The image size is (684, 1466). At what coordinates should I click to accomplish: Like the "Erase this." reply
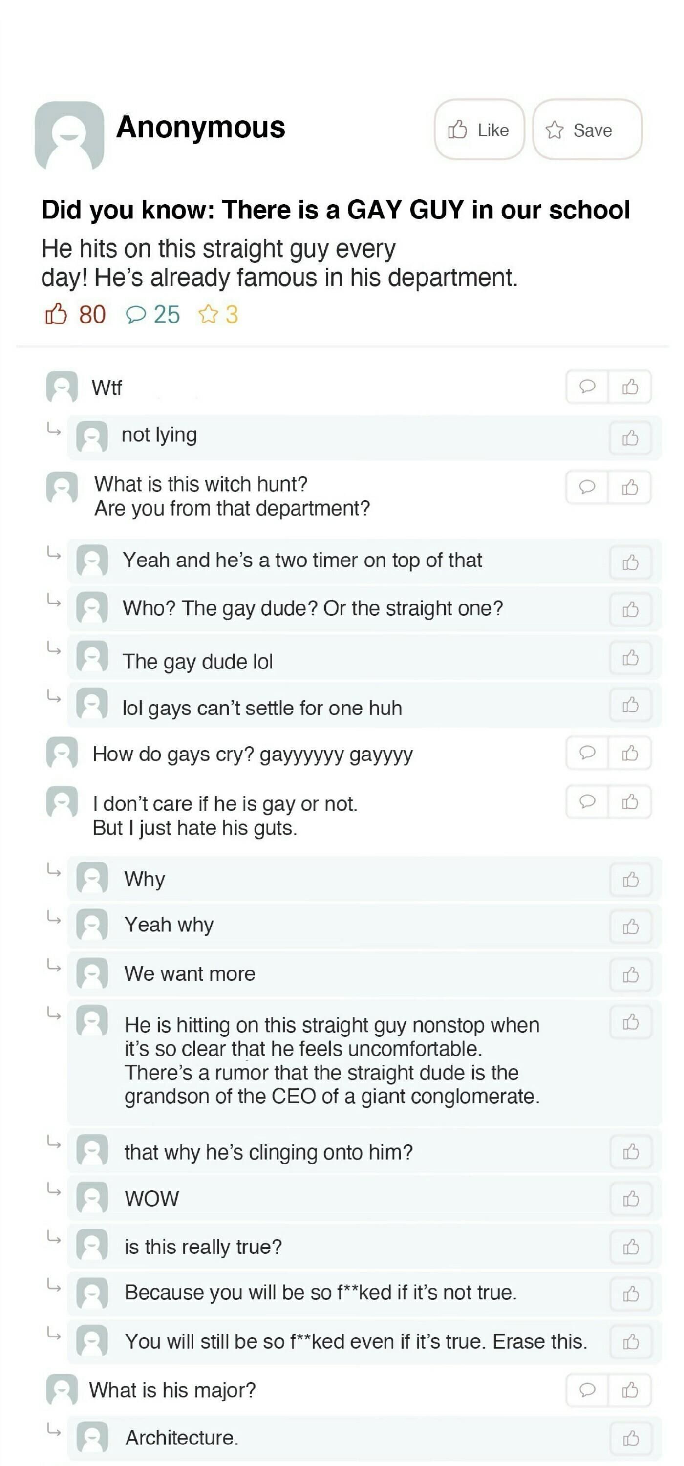tap(630, 1342)
